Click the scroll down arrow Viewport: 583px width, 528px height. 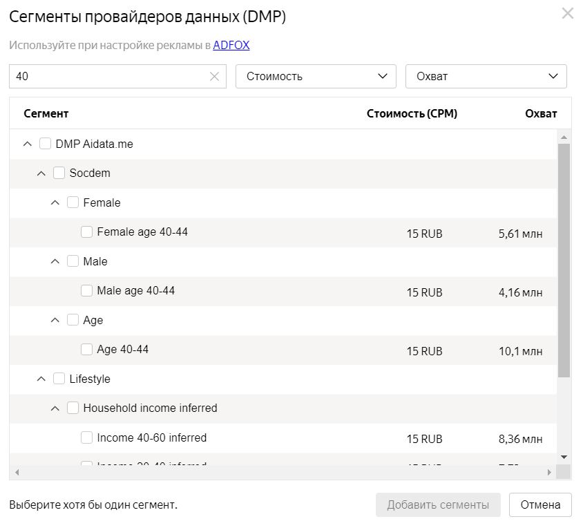(x=564, y=457)
